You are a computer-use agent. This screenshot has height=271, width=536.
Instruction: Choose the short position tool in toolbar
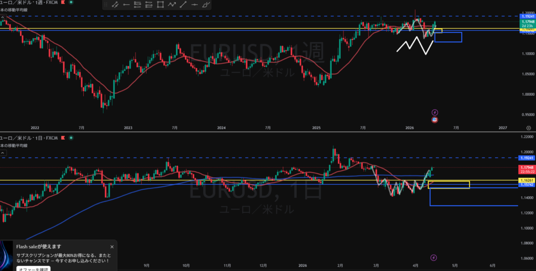149,5
